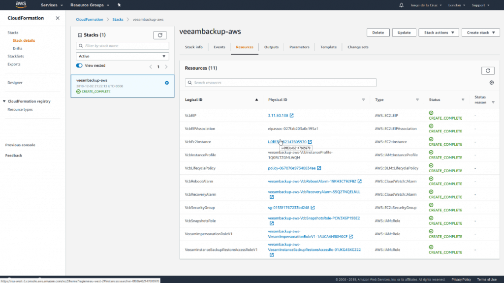Click the Search resources input field
Image resolution: width=504 pixels, height=283 pixels.
[x=281, y=83]
